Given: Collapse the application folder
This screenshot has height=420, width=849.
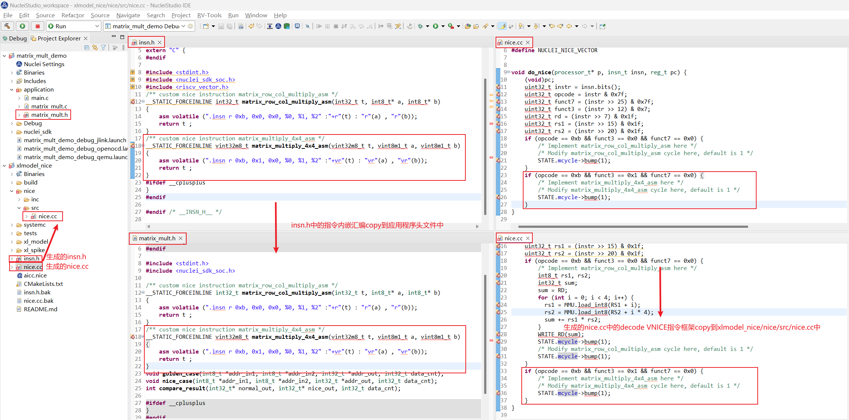Looking at the screenshot, I should (x=12, y=90).
